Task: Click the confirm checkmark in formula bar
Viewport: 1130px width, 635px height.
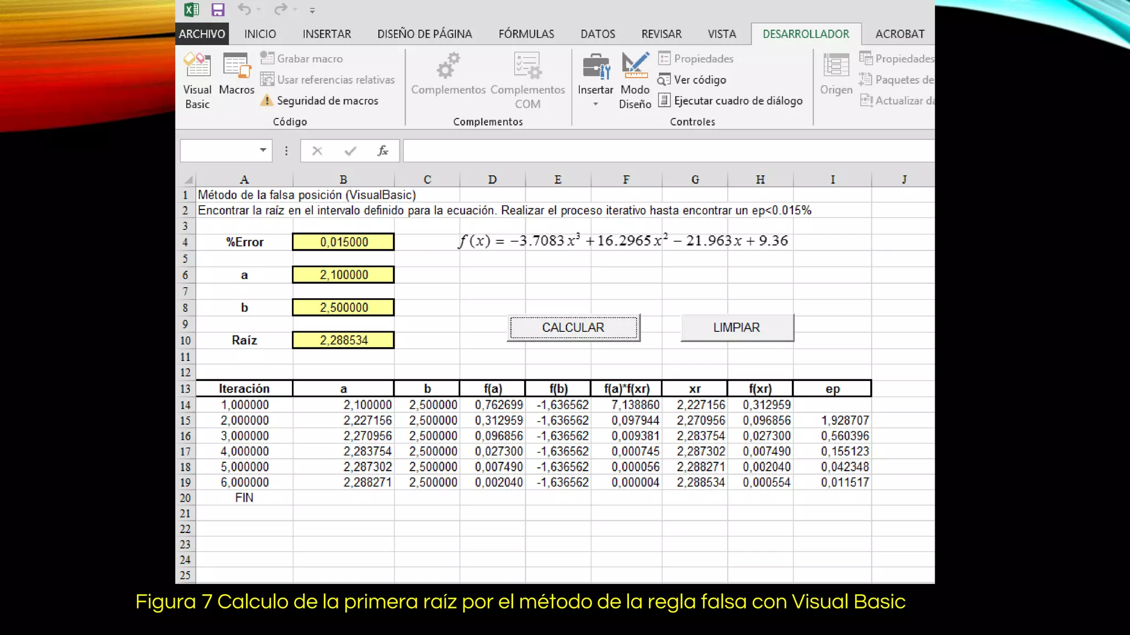Action: pos(350,151)
